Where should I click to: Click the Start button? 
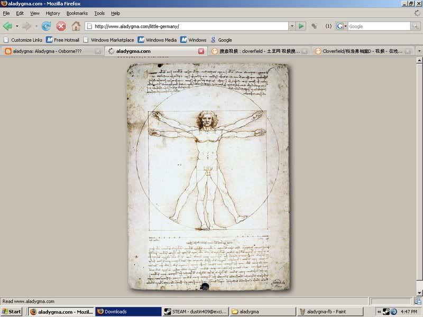click(12, 312)
